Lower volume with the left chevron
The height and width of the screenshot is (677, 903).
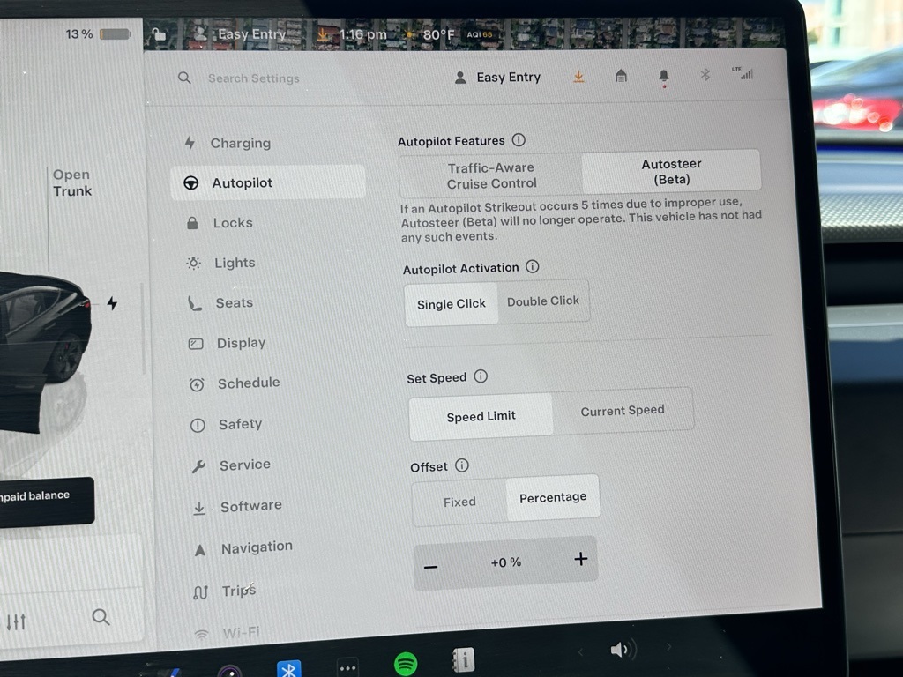pyautogui.click(x=580, y=651)
